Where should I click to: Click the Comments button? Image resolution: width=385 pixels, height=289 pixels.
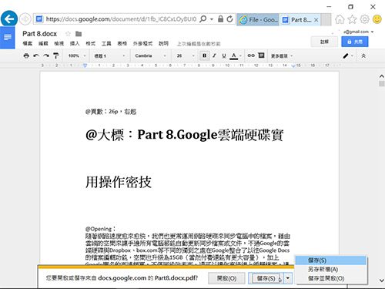324,42
